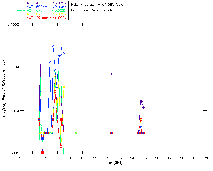Image resolution: width=213 pixels, height=171 pixels.
Task: Click the topmost purple plus marker near 6.6 GMT
Action: (x=40, y=50)
